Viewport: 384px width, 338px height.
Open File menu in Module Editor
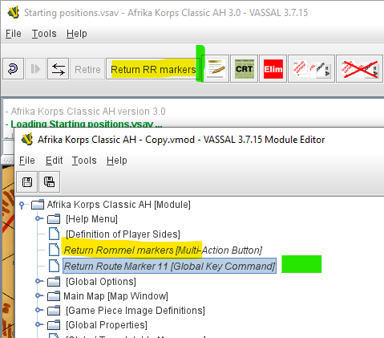coord(27,161)
